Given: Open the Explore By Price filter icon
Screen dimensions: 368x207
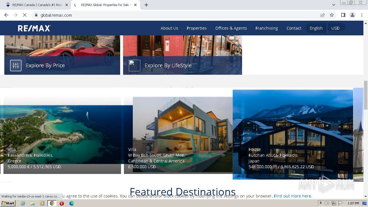Looking at the screenshot, I should pyautogui.click(x=16, y=66).
